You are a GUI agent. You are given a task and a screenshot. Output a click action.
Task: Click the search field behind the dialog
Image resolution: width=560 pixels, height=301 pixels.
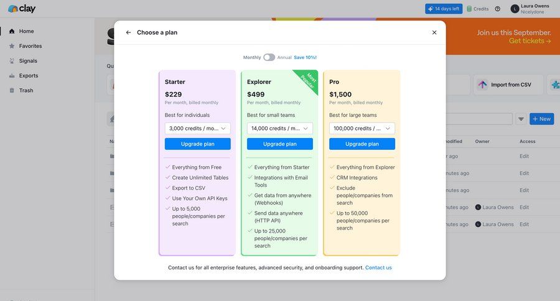(479, 119)
